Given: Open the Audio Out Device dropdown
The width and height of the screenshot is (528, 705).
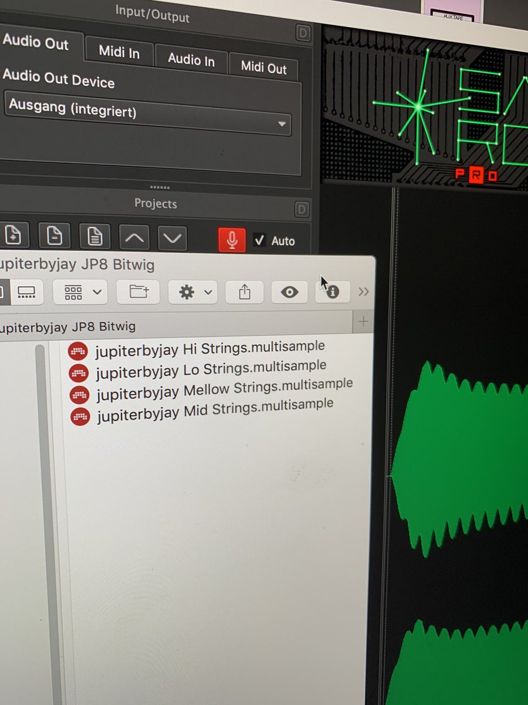Looking at the screenshot, I should [148, 113].
